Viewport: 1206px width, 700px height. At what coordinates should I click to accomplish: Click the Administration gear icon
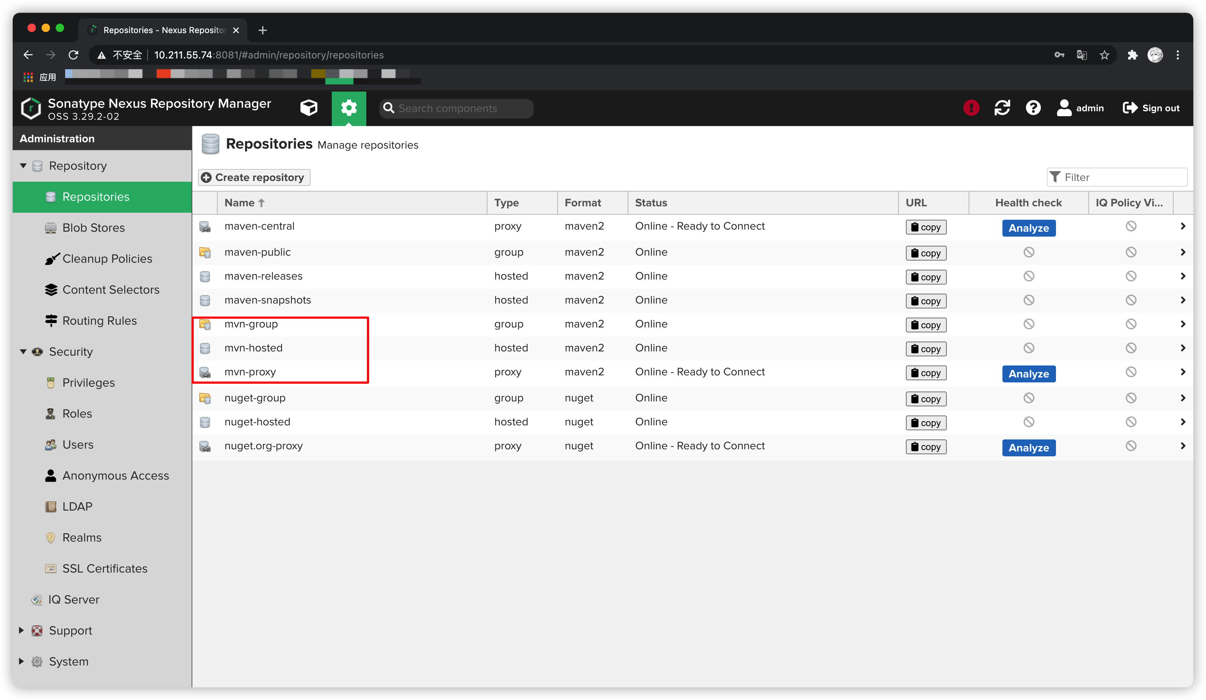pos(349,108)
